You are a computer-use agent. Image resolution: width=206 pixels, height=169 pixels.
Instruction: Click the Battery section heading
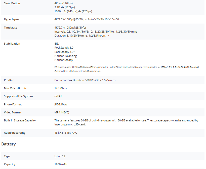9,144
